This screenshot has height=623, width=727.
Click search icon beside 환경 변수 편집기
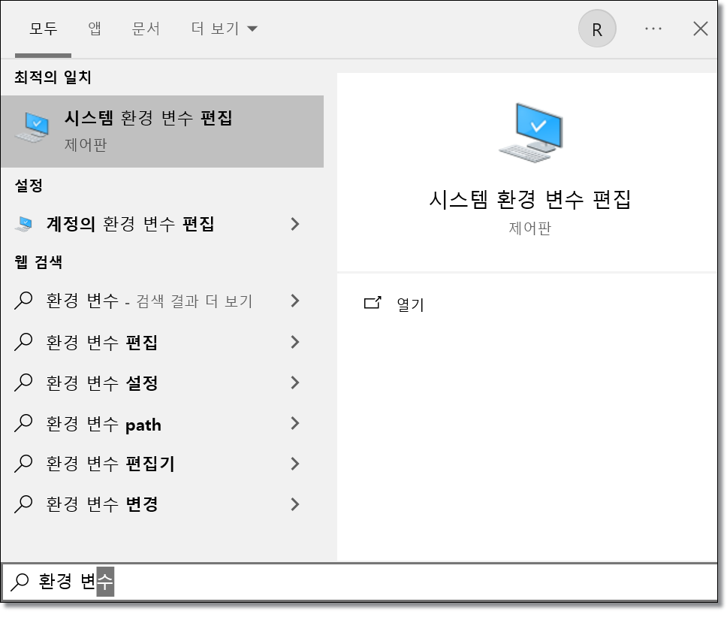pyautogui.click(x=23, y=464)
